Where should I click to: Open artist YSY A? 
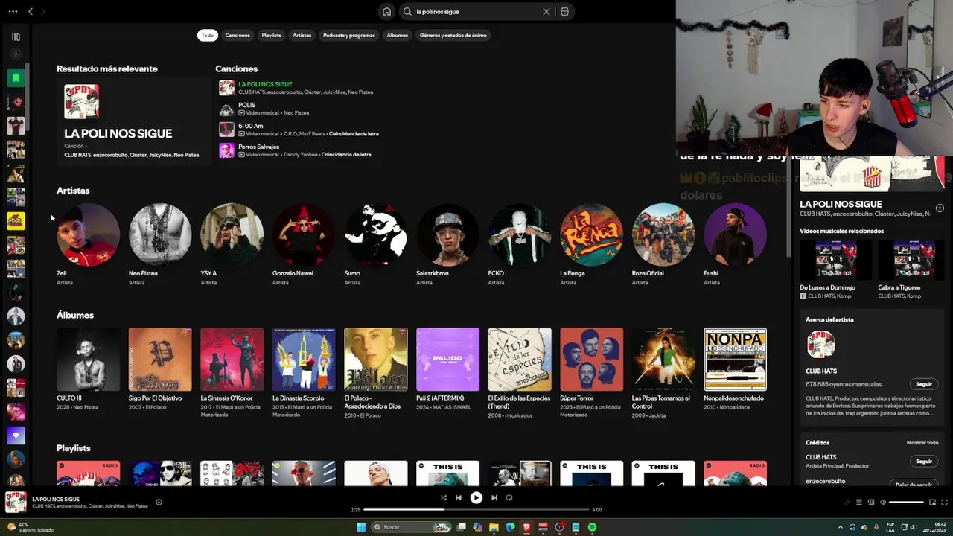coord(232,234)
